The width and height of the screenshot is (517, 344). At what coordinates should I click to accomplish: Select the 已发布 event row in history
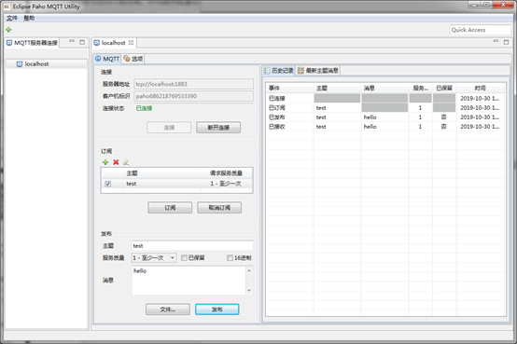click(x=385, y=117)
